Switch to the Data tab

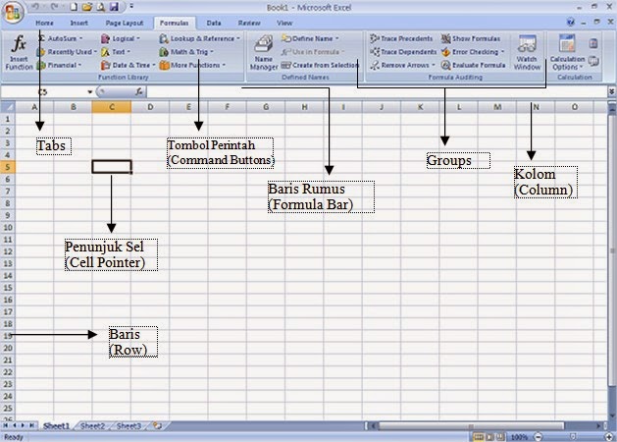coord(214,23)
